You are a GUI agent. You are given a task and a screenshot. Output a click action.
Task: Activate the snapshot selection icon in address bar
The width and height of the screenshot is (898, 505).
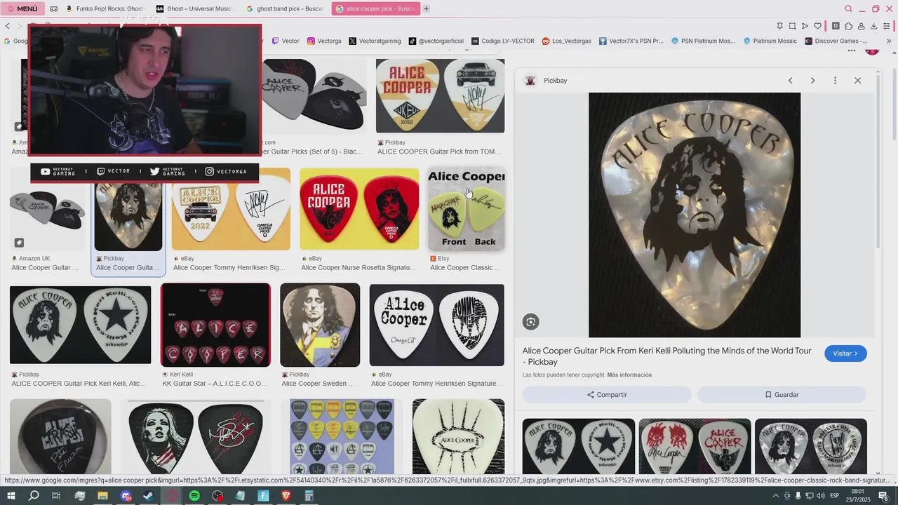(792, 26)
